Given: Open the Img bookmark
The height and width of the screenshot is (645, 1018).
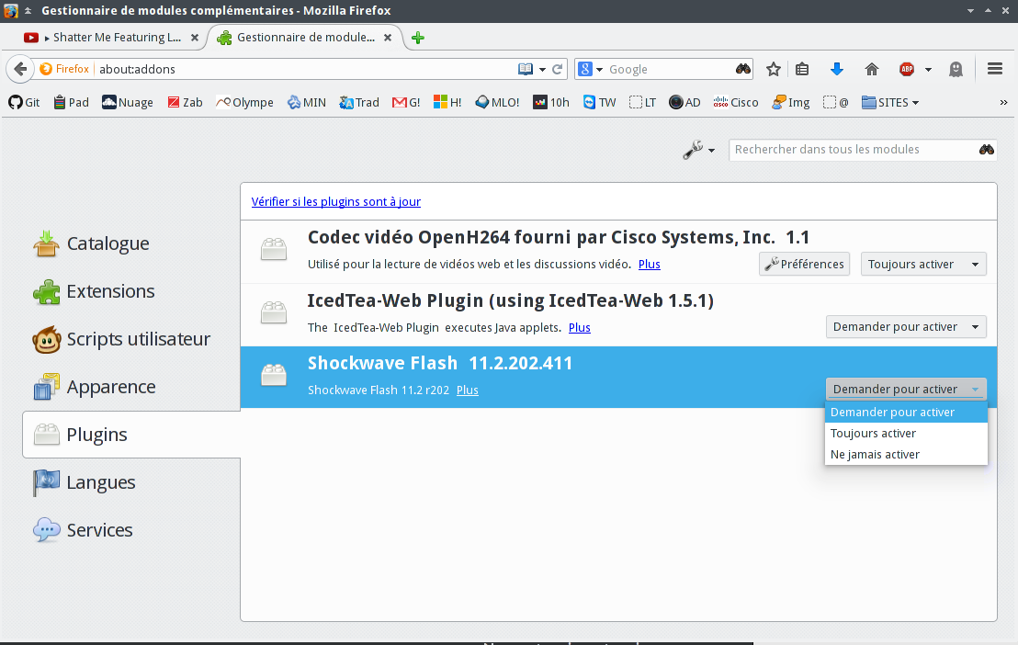Looking at the screenshot, I should pos(791,102).
